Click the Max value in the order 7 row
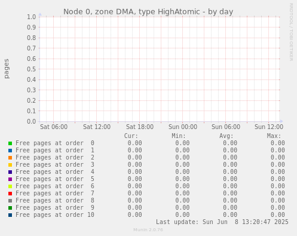The width and height of the screenshot is (297, 236). pyautogui.click(x=278, y=194)
